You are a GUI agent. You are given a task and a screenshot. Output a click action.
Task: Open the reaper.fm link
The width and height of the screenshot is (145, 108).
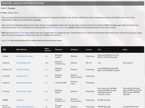click(x=20, y=100)
